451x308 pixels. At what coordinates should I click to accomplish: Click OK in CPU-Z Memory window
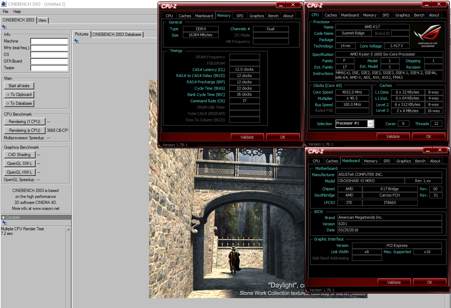point(283,137)
